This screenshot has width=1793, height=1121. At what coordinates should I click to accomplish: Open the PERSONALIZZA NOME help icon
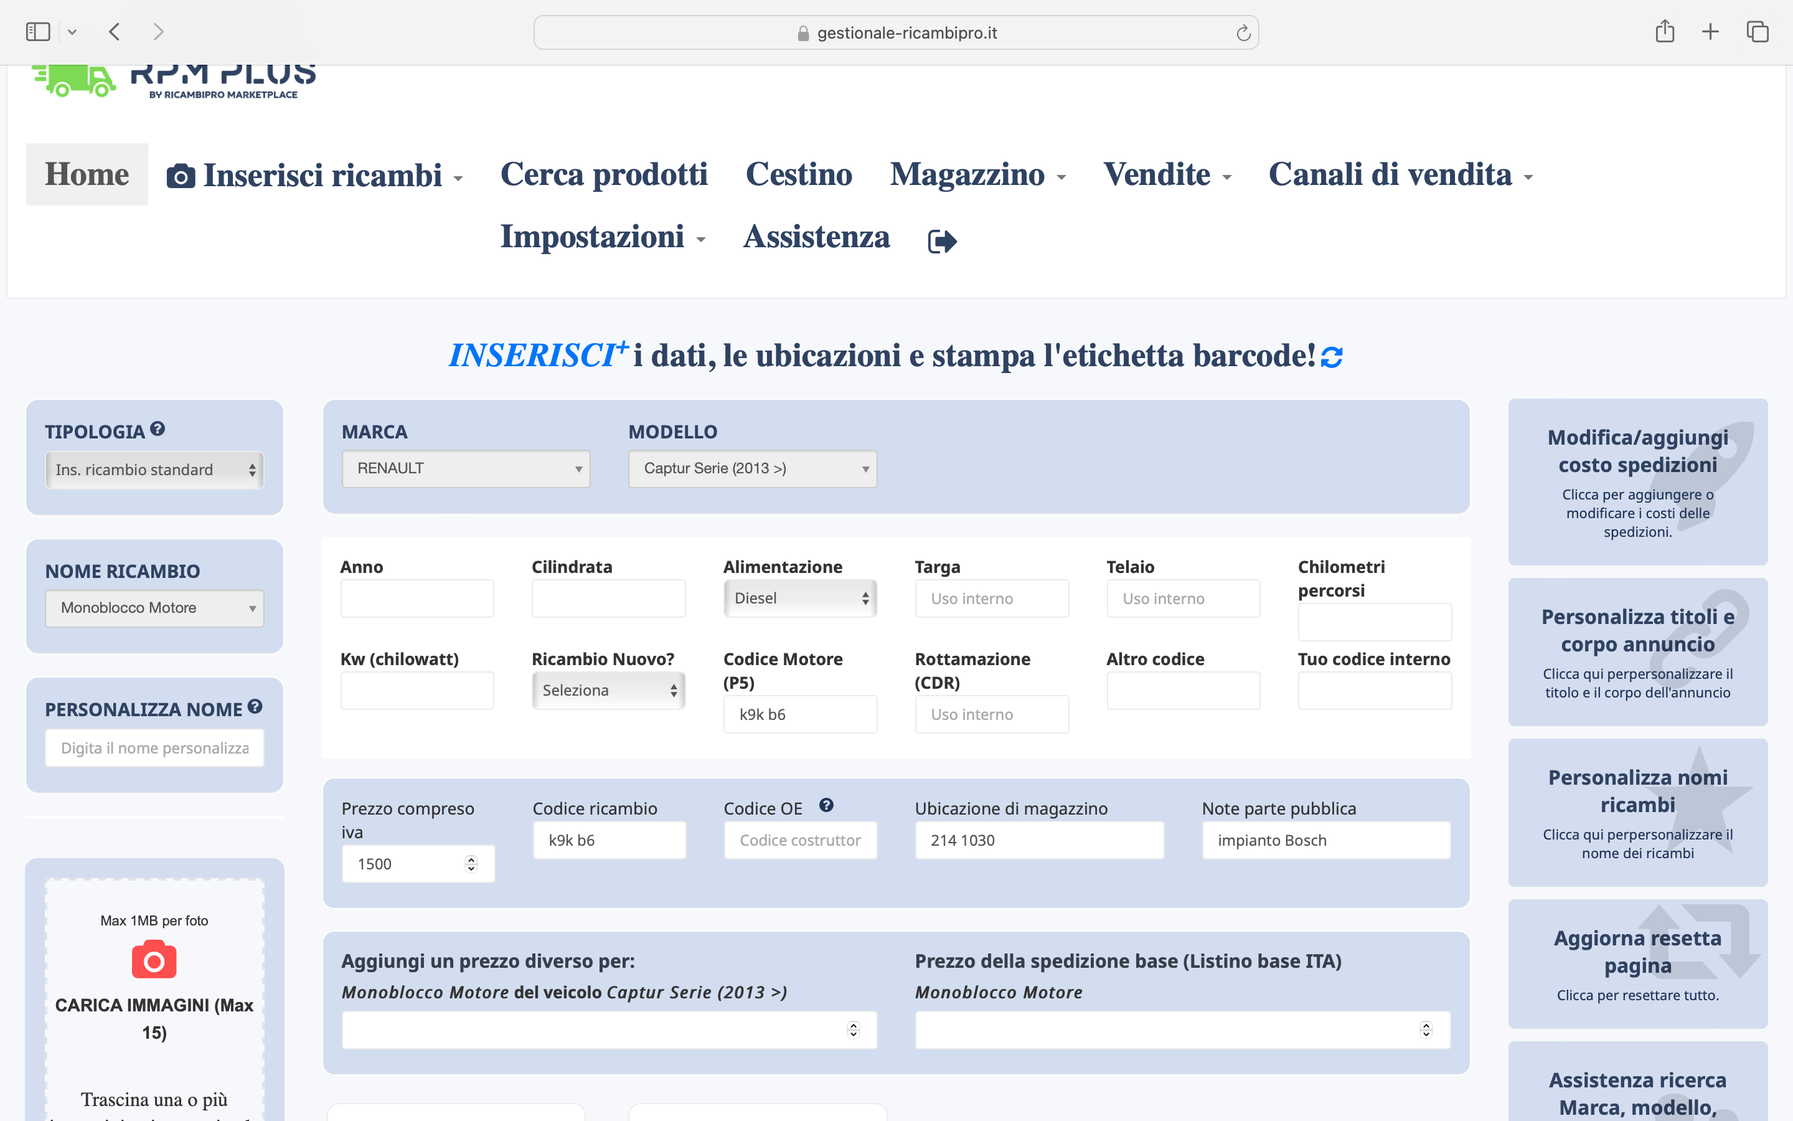255,707
